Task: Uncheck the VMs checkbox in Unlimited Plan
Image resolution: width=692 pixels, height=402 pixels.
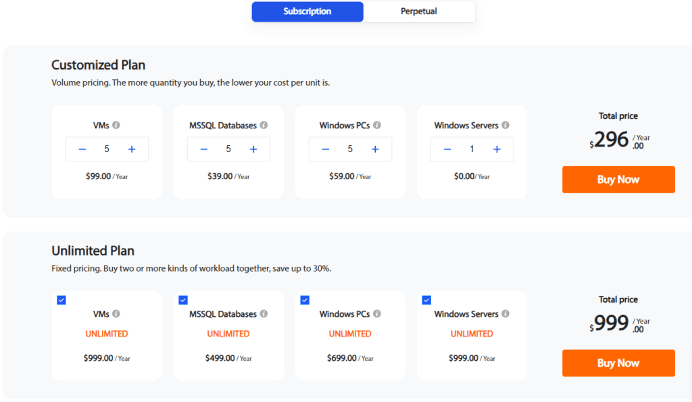Action: [x=61, y=300]
